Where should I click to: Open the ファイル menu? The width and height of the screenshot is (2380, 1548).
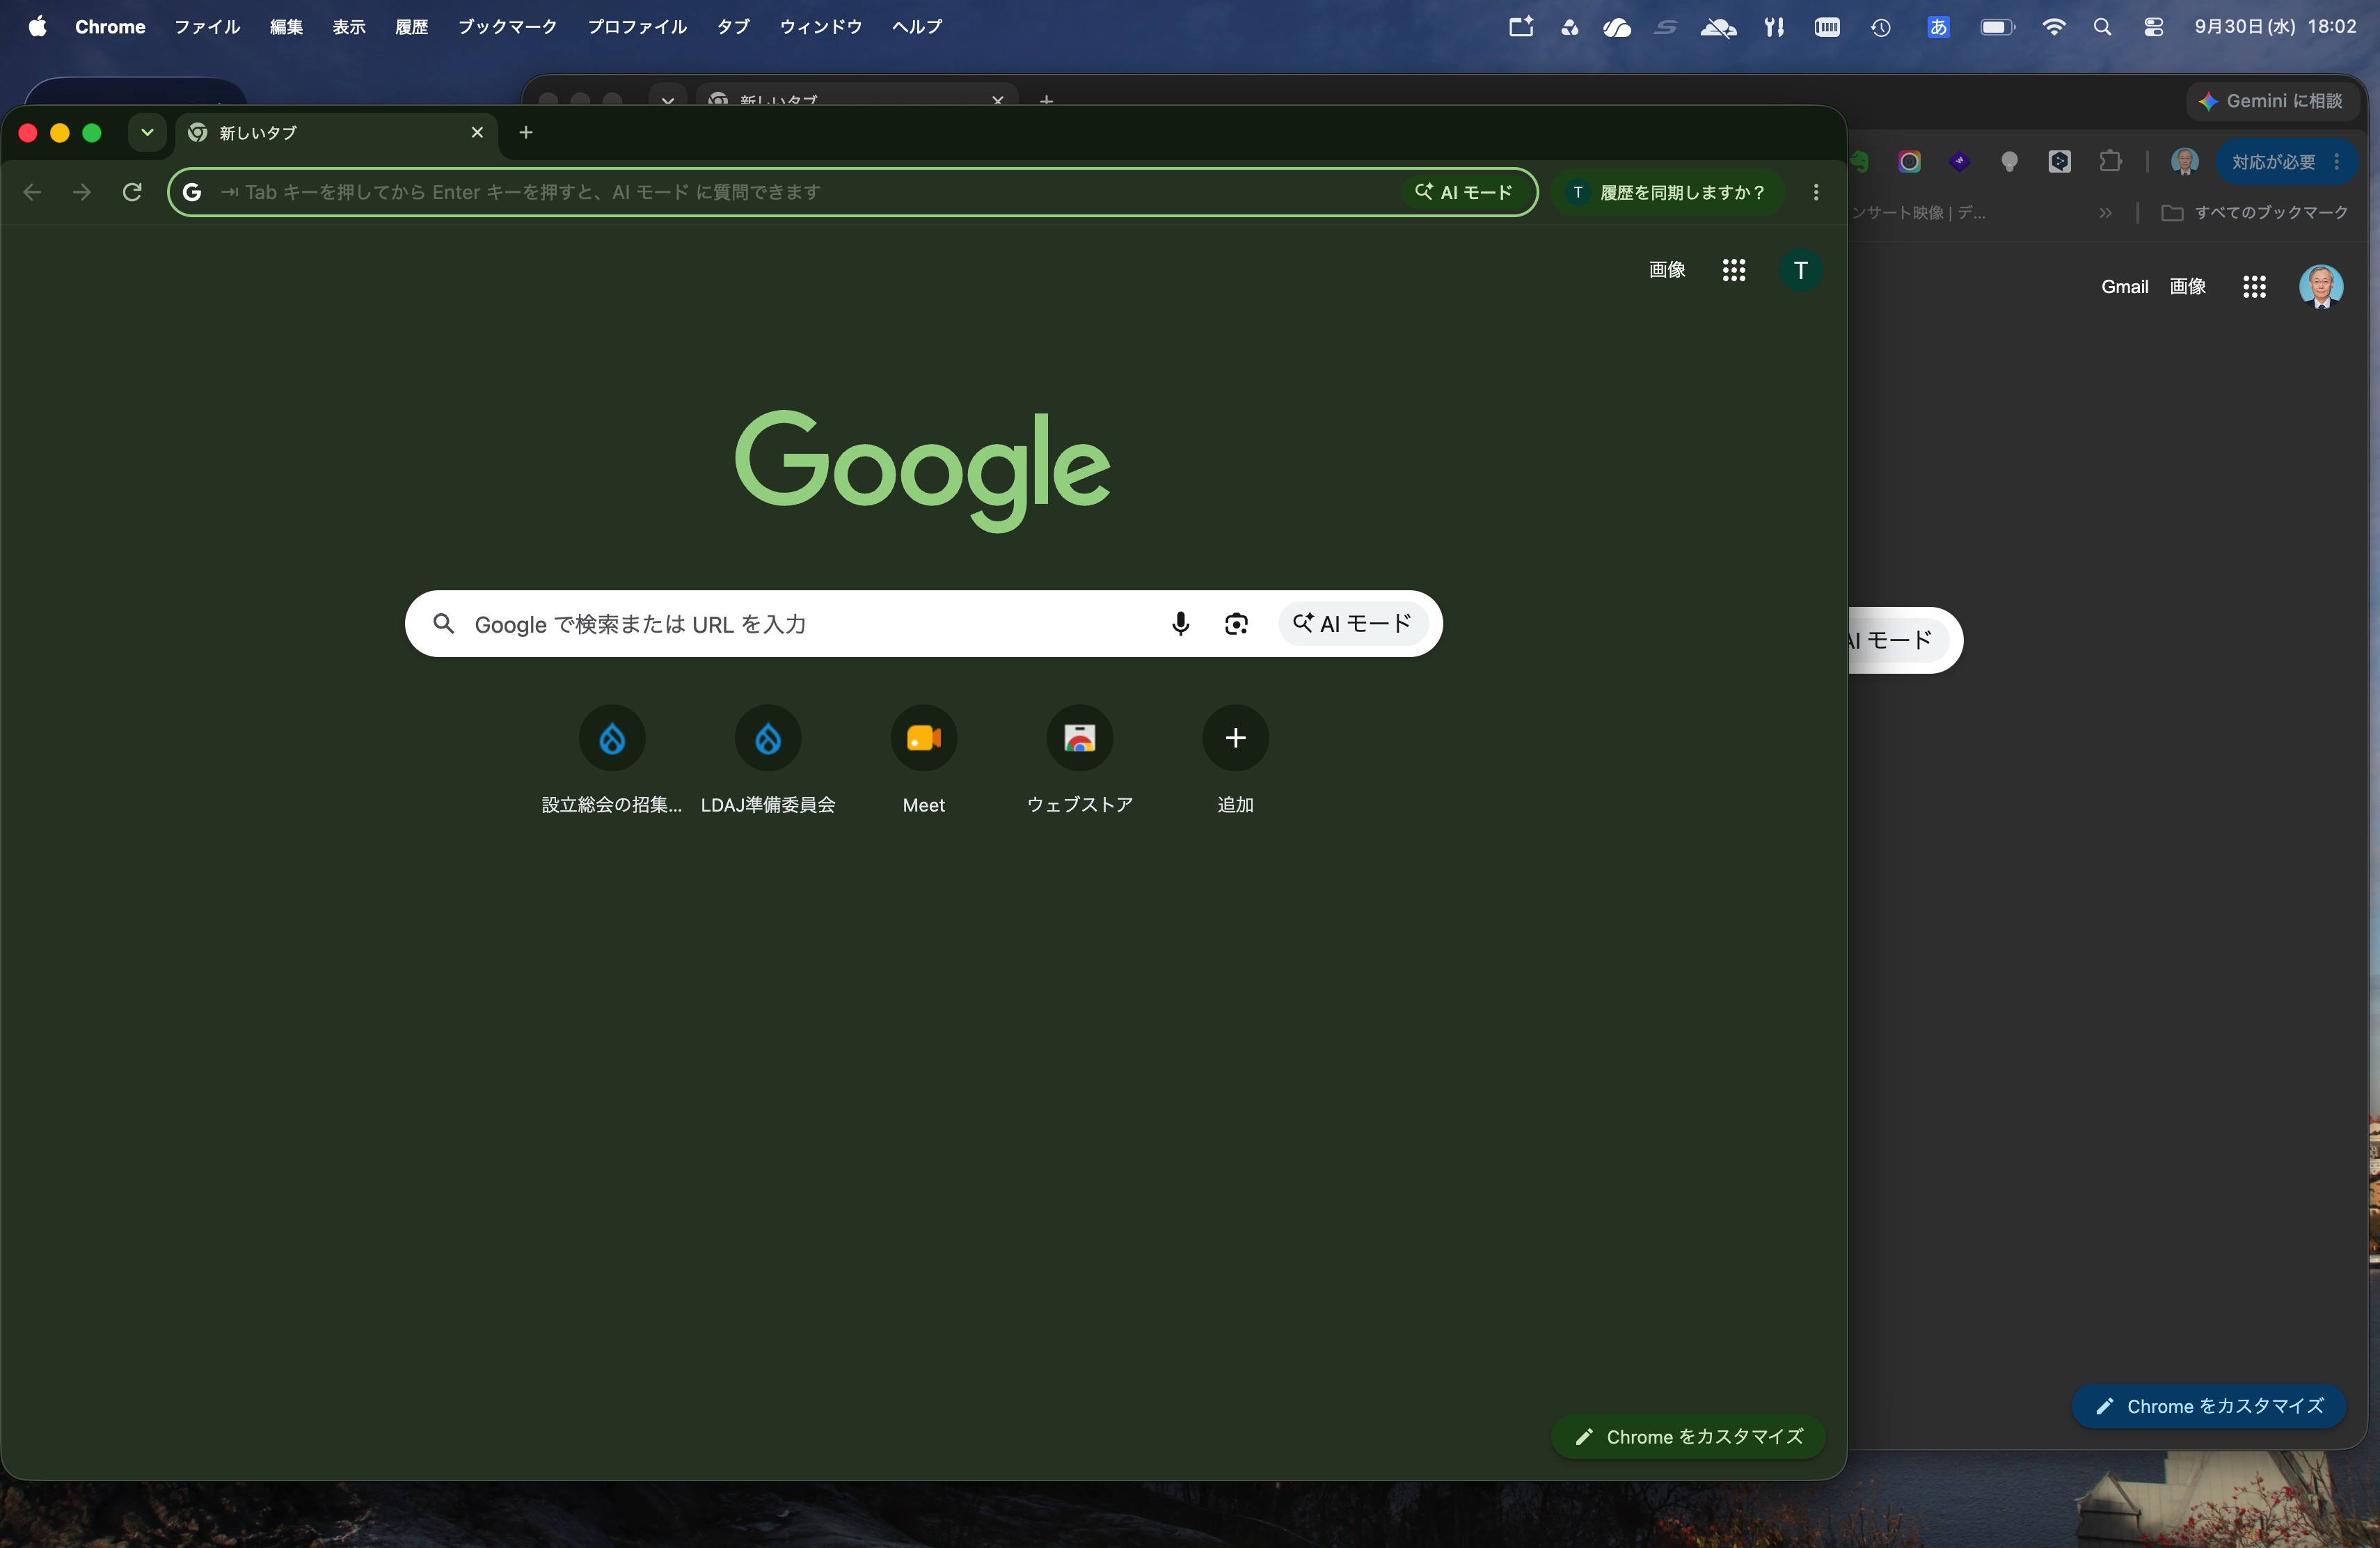pyautogui.click(x=207, y=27)
